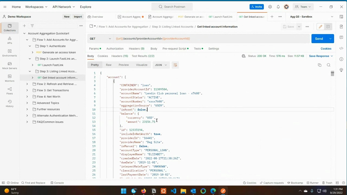Open Cookies link near Send
Screen dimensions: 347x195
(326, 49)
